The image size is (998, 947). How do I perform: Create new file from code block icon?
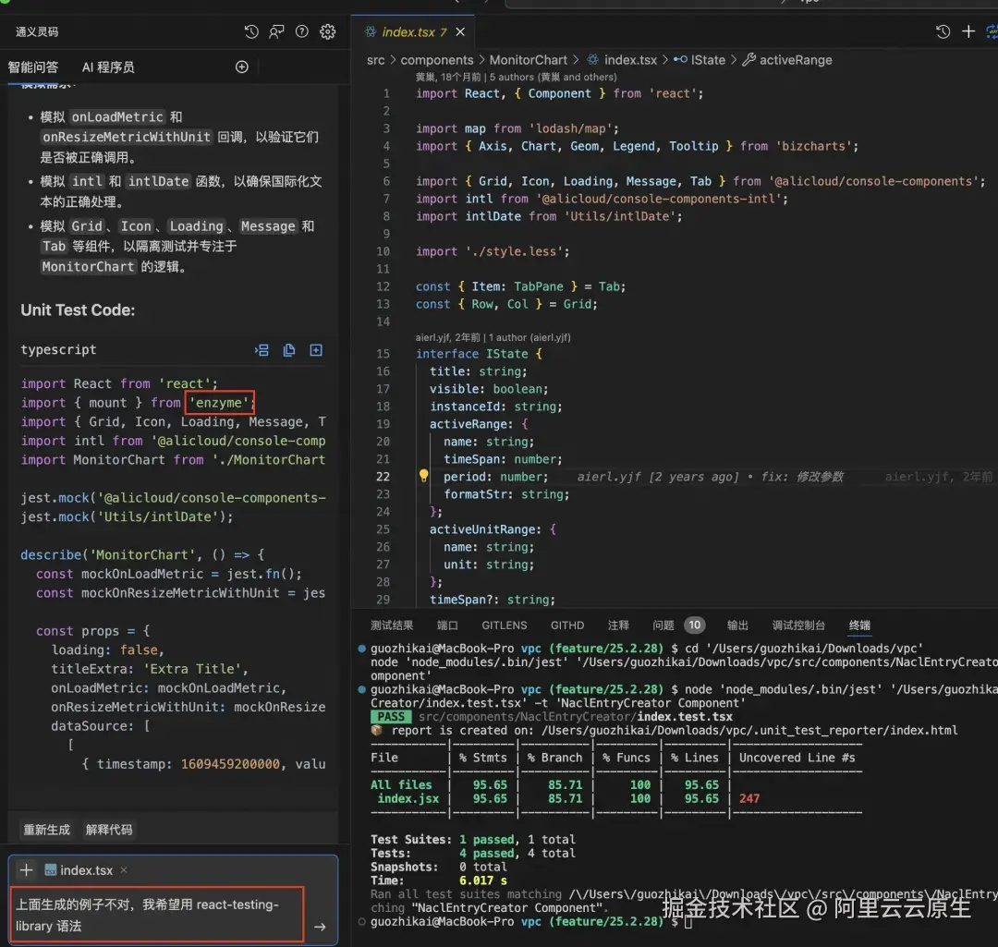point(316,350)
